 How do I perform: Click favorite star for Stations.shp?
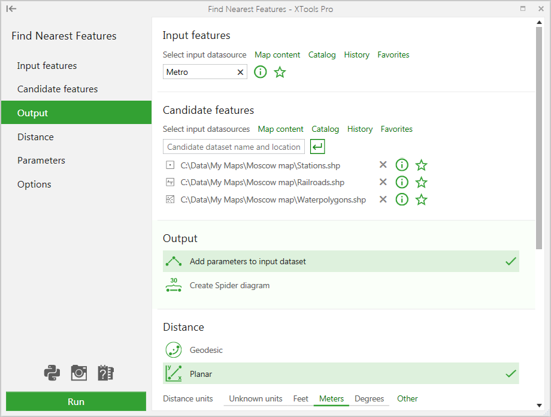pyautogui.click(x=422, y=165)
